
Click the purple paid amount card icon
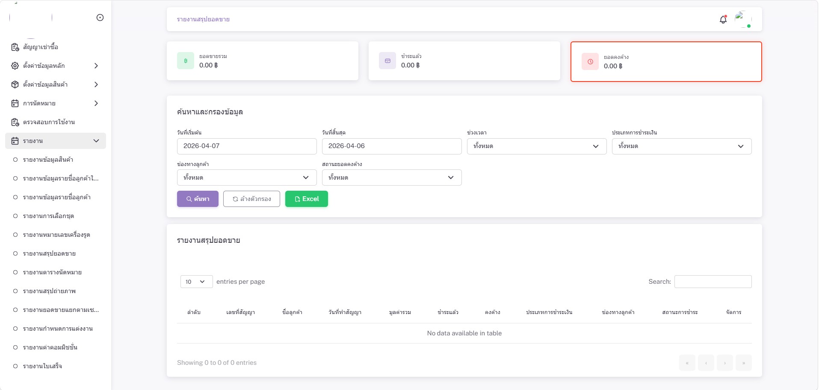387,61
